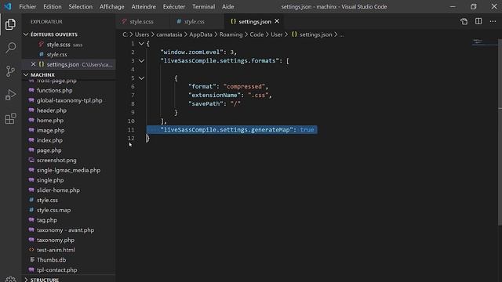Close the settings.json tab
This screenshot has height=282, width=502.
tap(277, 21)
